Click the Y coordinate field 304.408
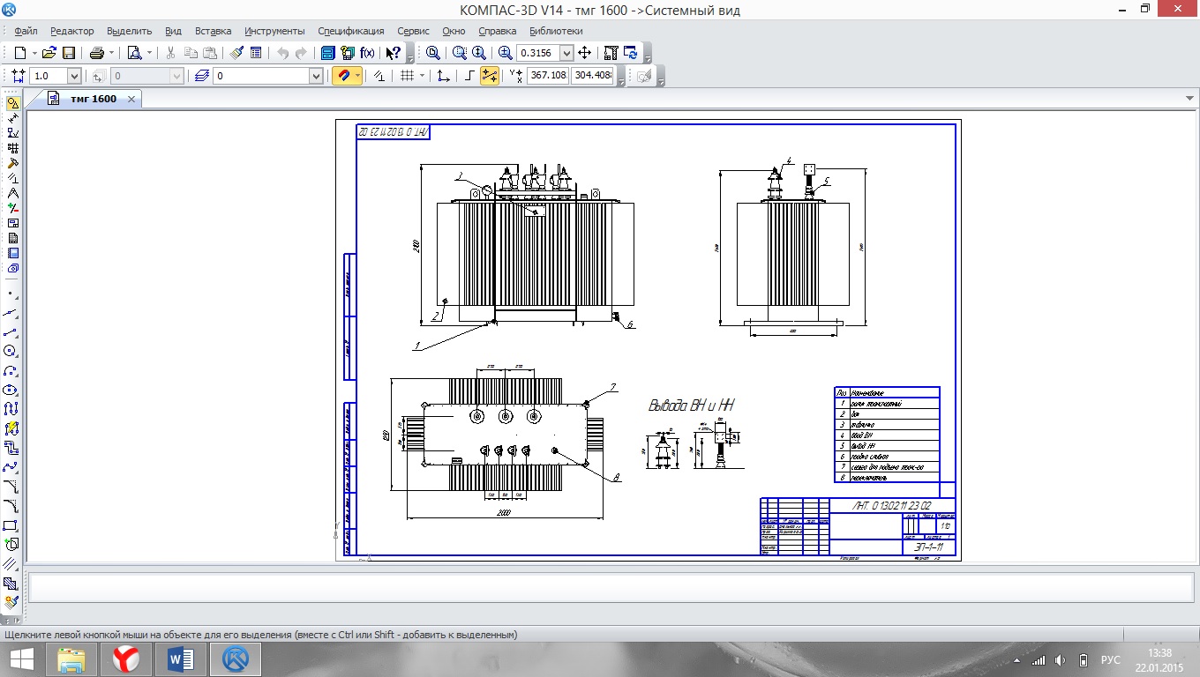Screen dimensions: 1200x677 (x=592, y=76)
